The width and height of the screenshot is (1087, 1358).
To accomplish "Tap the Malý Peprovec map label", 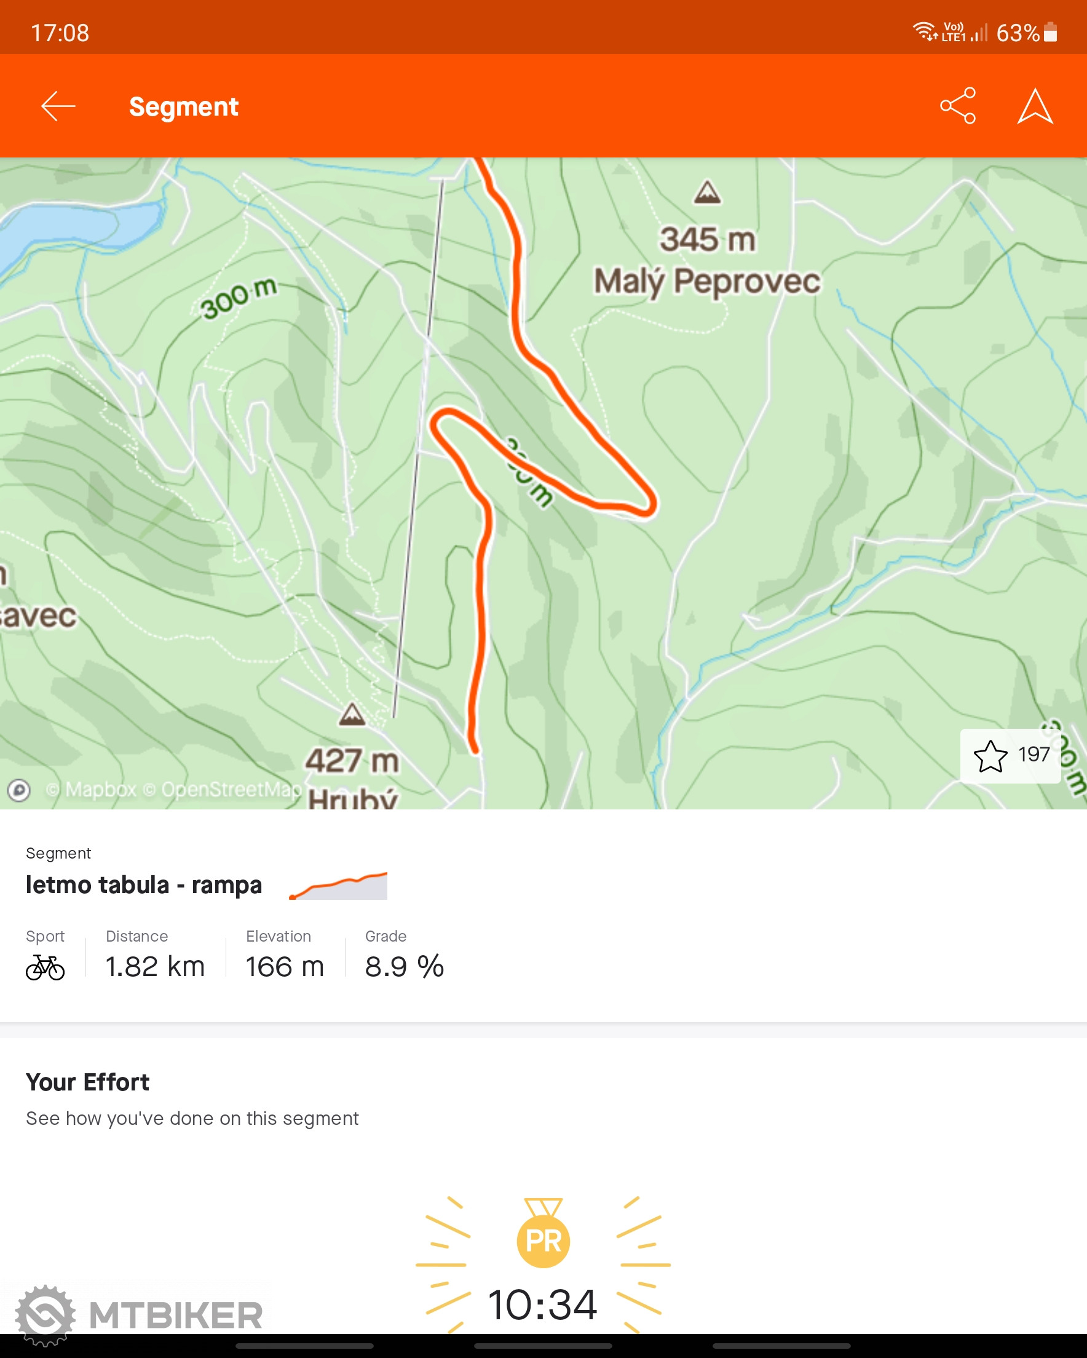I will click(x=707, y=282).
